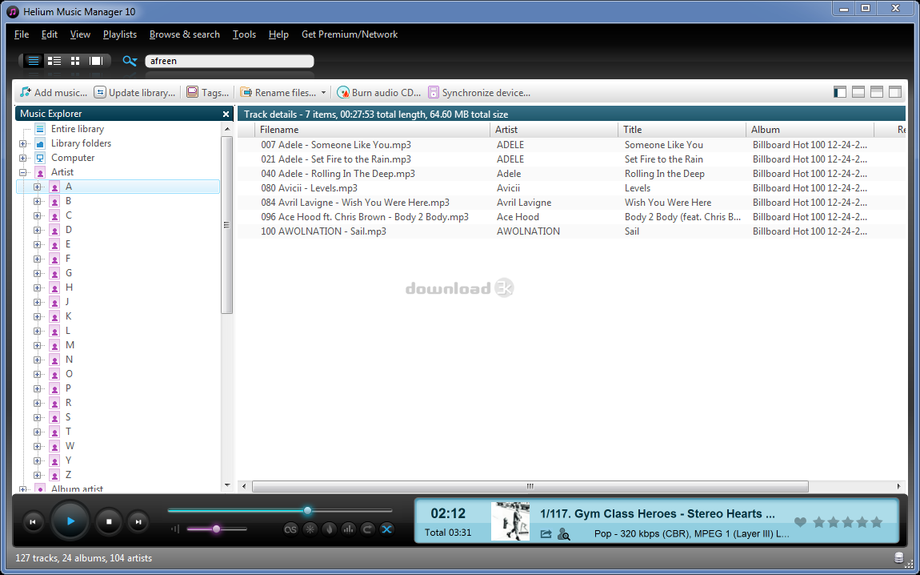Open Rename files dropdown arrow
Image resolution: width=920 pixels, height=575 pixels.
(x=323, y=93)
